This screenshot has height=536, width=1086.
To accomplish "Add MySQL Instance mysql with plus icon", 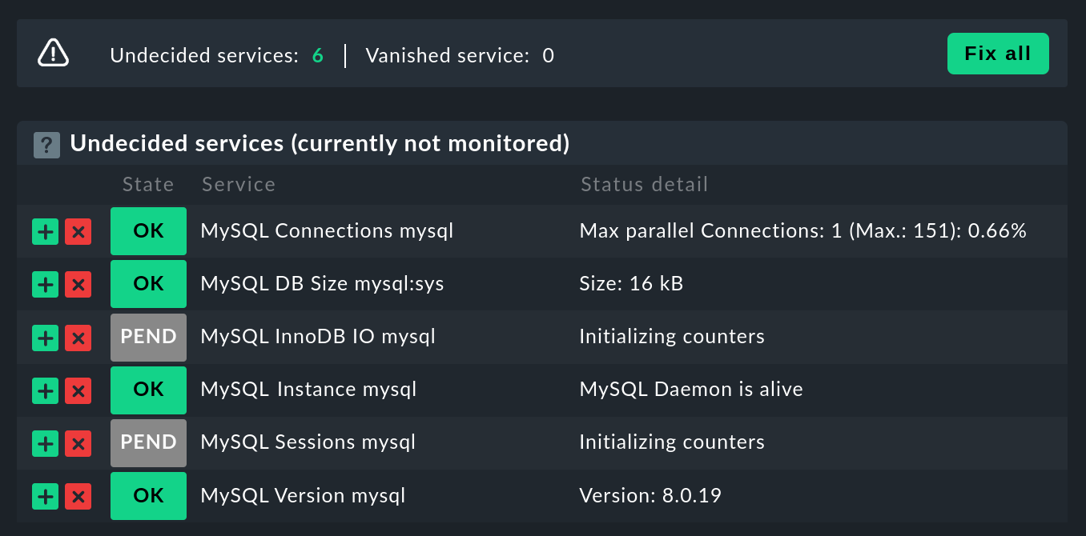I will (46, 390).
